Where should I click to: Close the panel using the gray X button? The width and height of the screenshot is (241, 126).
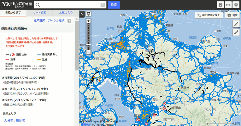(x=69, y=20)
